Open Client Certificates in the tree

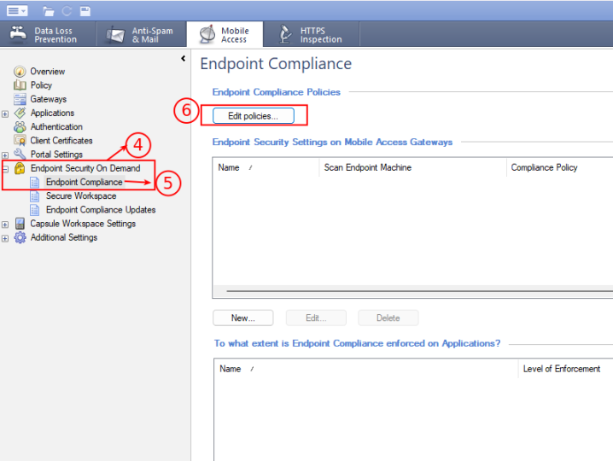click(x=61, y=141)
